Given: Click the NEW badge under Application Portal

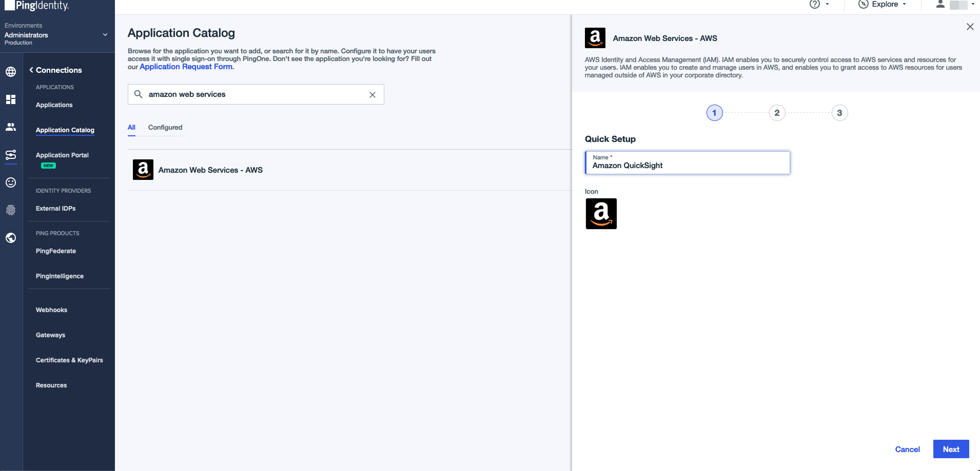Looking at the screenshot, I should [48, 166].
